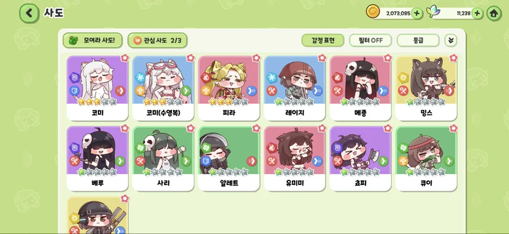Viewport: 509px width, 234px height.
Task: Click the butterfly currency icon
Action: click(432, 12)
